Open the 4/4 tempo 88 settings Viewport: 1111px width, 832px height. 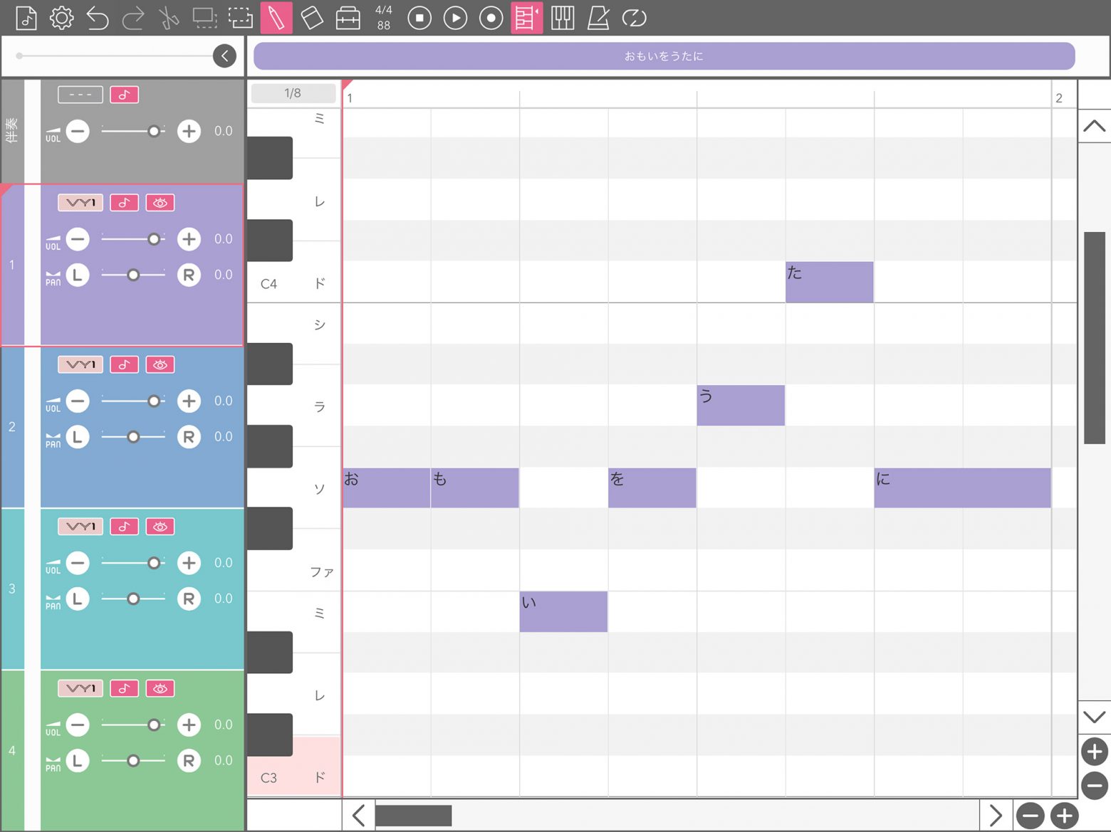point(384,18)
